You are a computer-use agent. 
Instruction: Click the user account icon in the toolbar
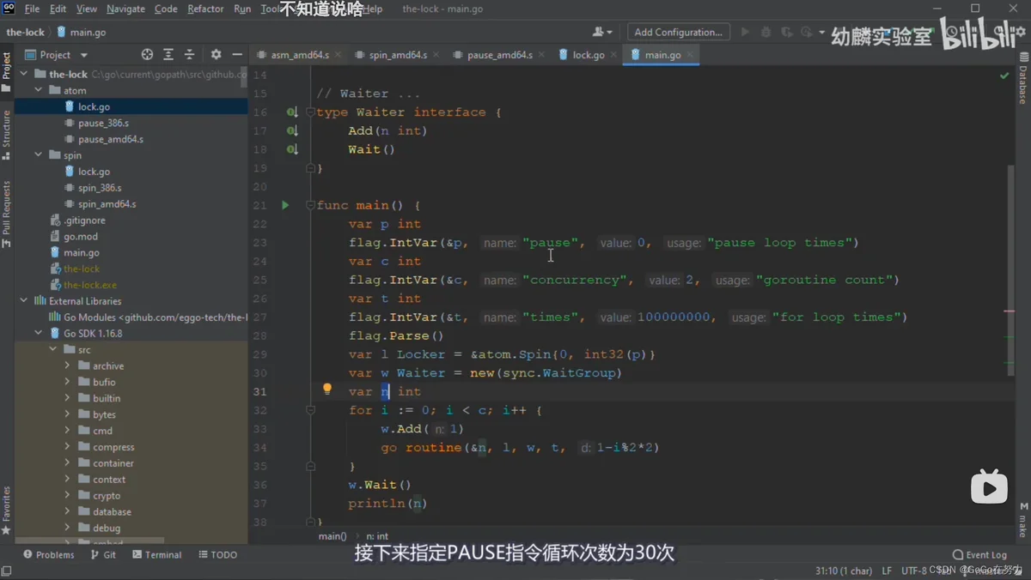coord(602,32)
